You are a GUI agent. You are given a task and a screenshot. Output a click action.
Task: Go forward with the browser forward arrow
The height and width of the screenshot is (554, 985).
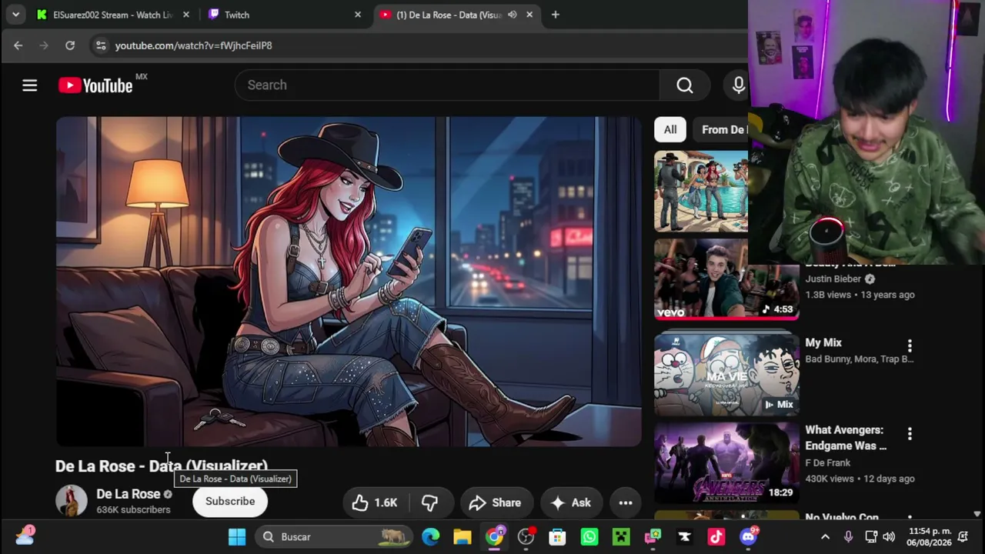(44, 45)
